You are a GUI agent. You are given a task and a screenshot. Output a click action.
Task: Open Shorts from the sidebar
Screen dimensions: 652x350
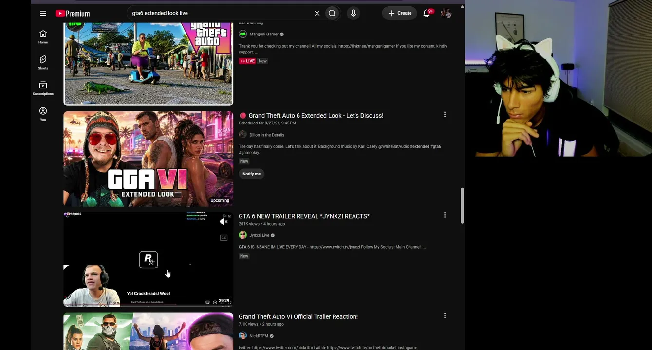tap(43, 62)
